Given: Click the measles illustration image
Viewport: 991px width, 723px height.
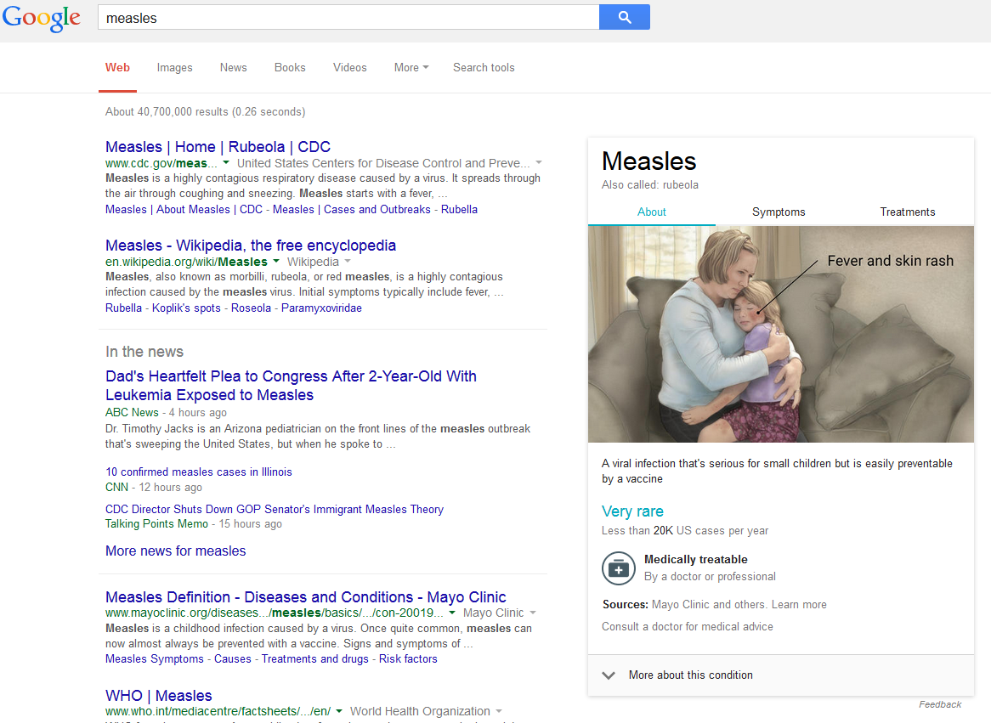Looking at the screenshot, I should [780, 334].
